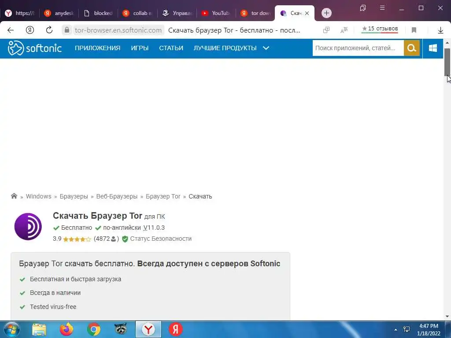Open the ИГРЫ menu

click(x=140, y=48)
